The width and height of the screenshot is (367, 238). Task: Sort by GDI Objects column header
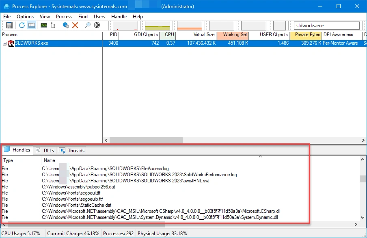click(x=140, y=35)
